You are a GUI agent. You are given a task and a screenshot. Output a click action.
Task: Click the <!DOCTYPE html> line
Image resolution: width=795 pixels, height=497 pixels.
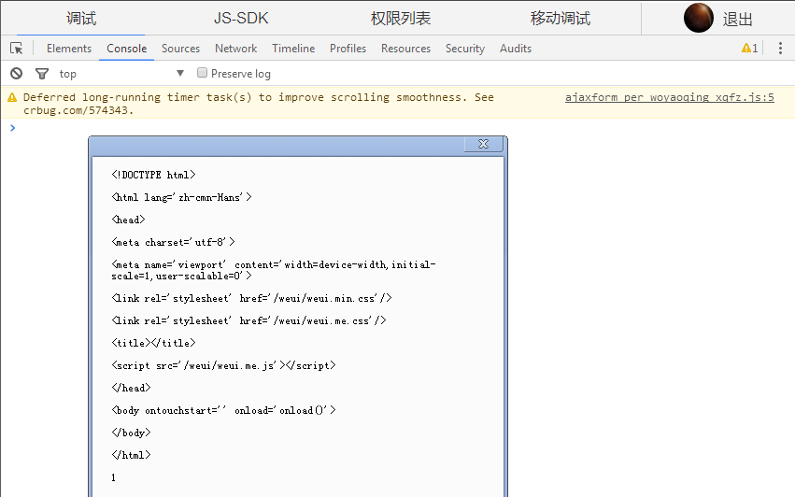(x=153, y=175)
